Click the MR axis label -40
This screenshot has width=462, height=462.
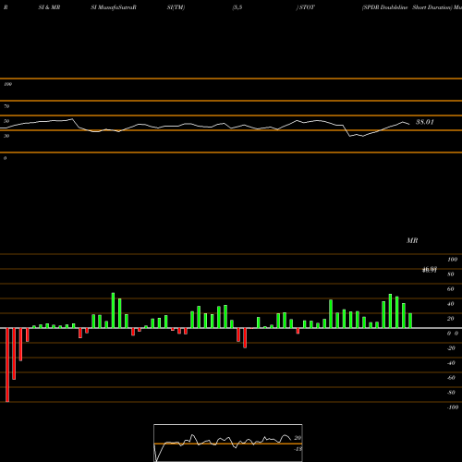pyautogui.click(x=451, y=363)
